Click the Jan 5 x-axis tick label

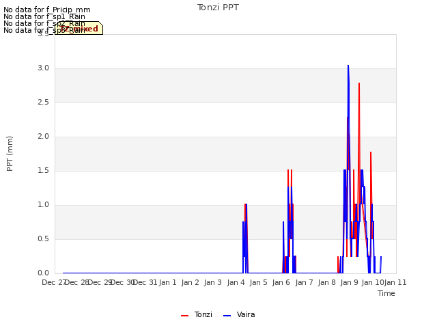(259, 282)
